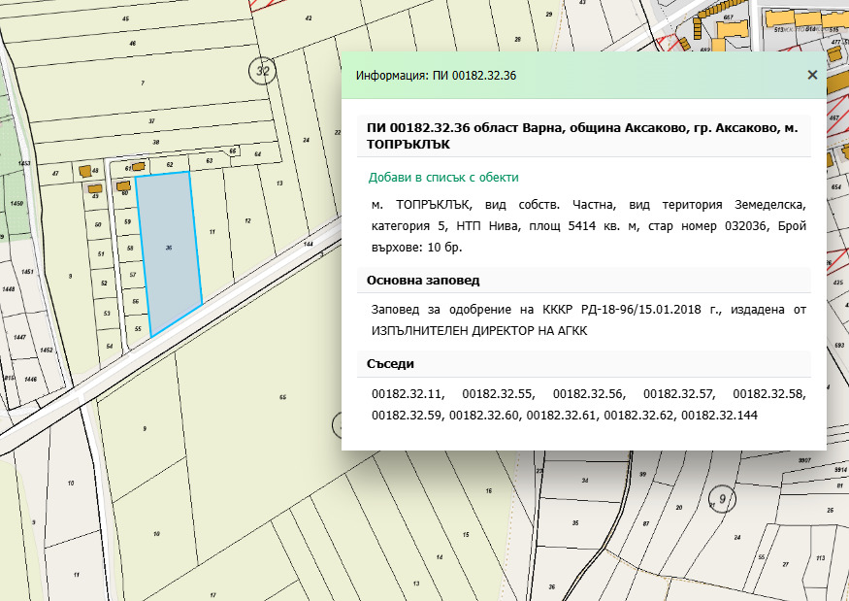Viewport: 849px width, 601px height.
Task: Select the highlighted blue parcel 36
Action: point(168,250)
